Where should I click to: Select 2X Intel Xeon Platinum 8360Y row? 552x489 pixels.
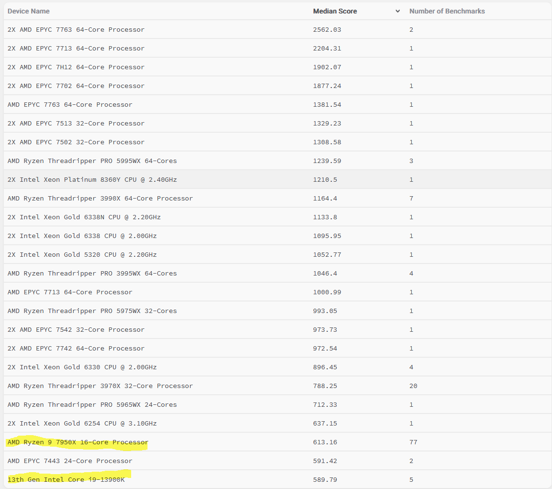[277, 180]
